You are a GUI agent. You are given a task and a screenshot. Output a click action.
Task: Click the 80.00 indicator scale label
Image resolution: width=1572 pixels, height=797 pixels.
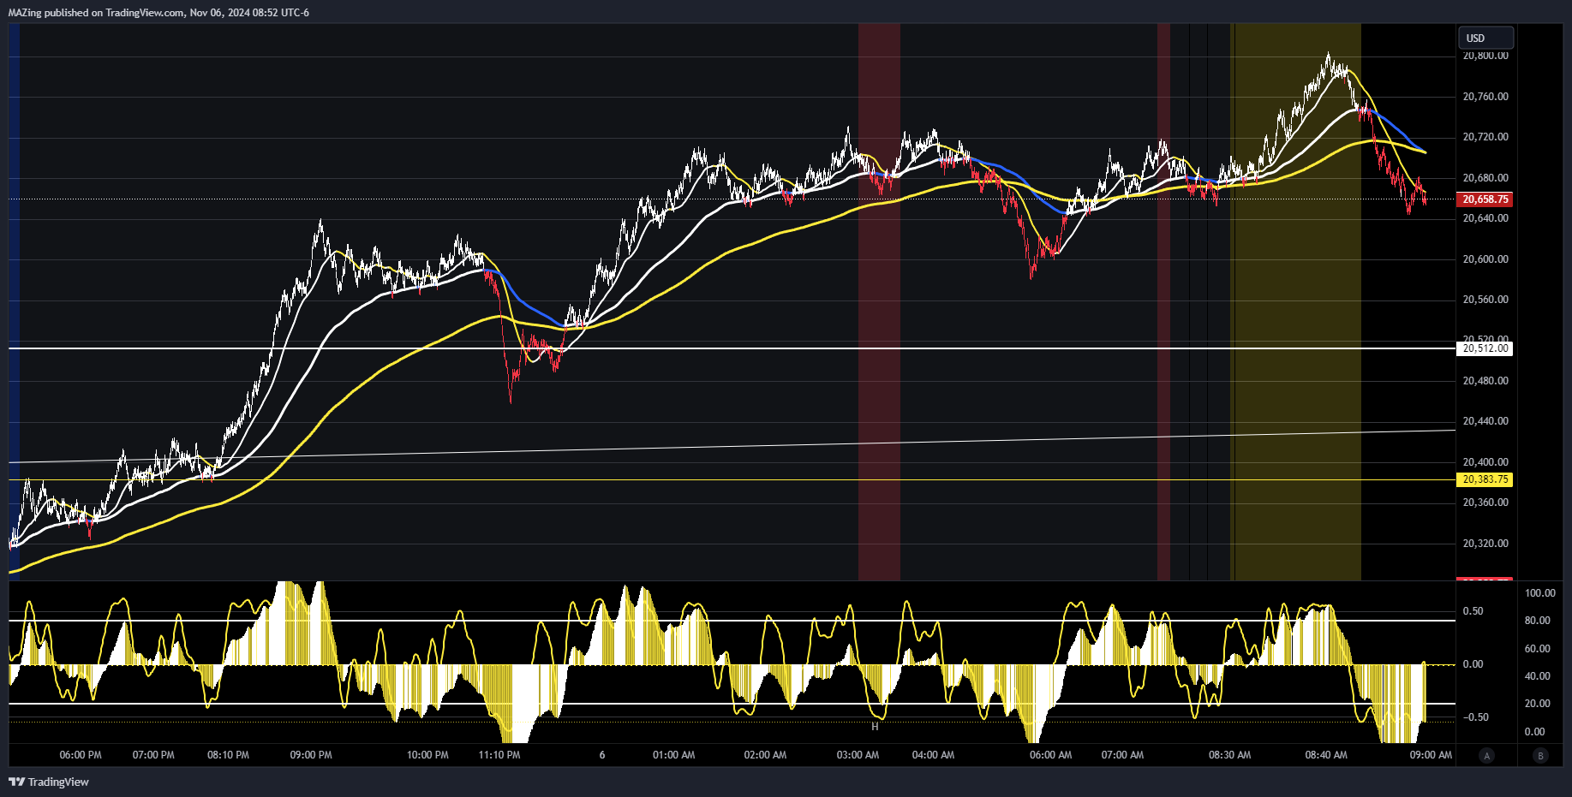1538,621
